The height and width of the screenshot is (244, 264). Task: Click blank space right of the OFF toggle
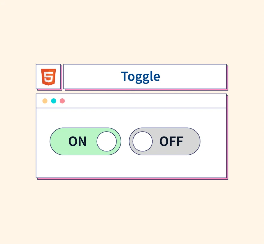click(213, 141)
